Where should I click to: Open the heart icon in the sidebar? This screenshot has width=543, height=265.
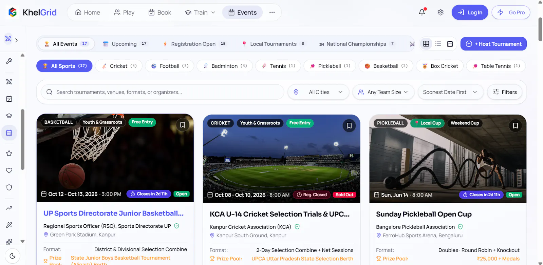pos(9,170)
